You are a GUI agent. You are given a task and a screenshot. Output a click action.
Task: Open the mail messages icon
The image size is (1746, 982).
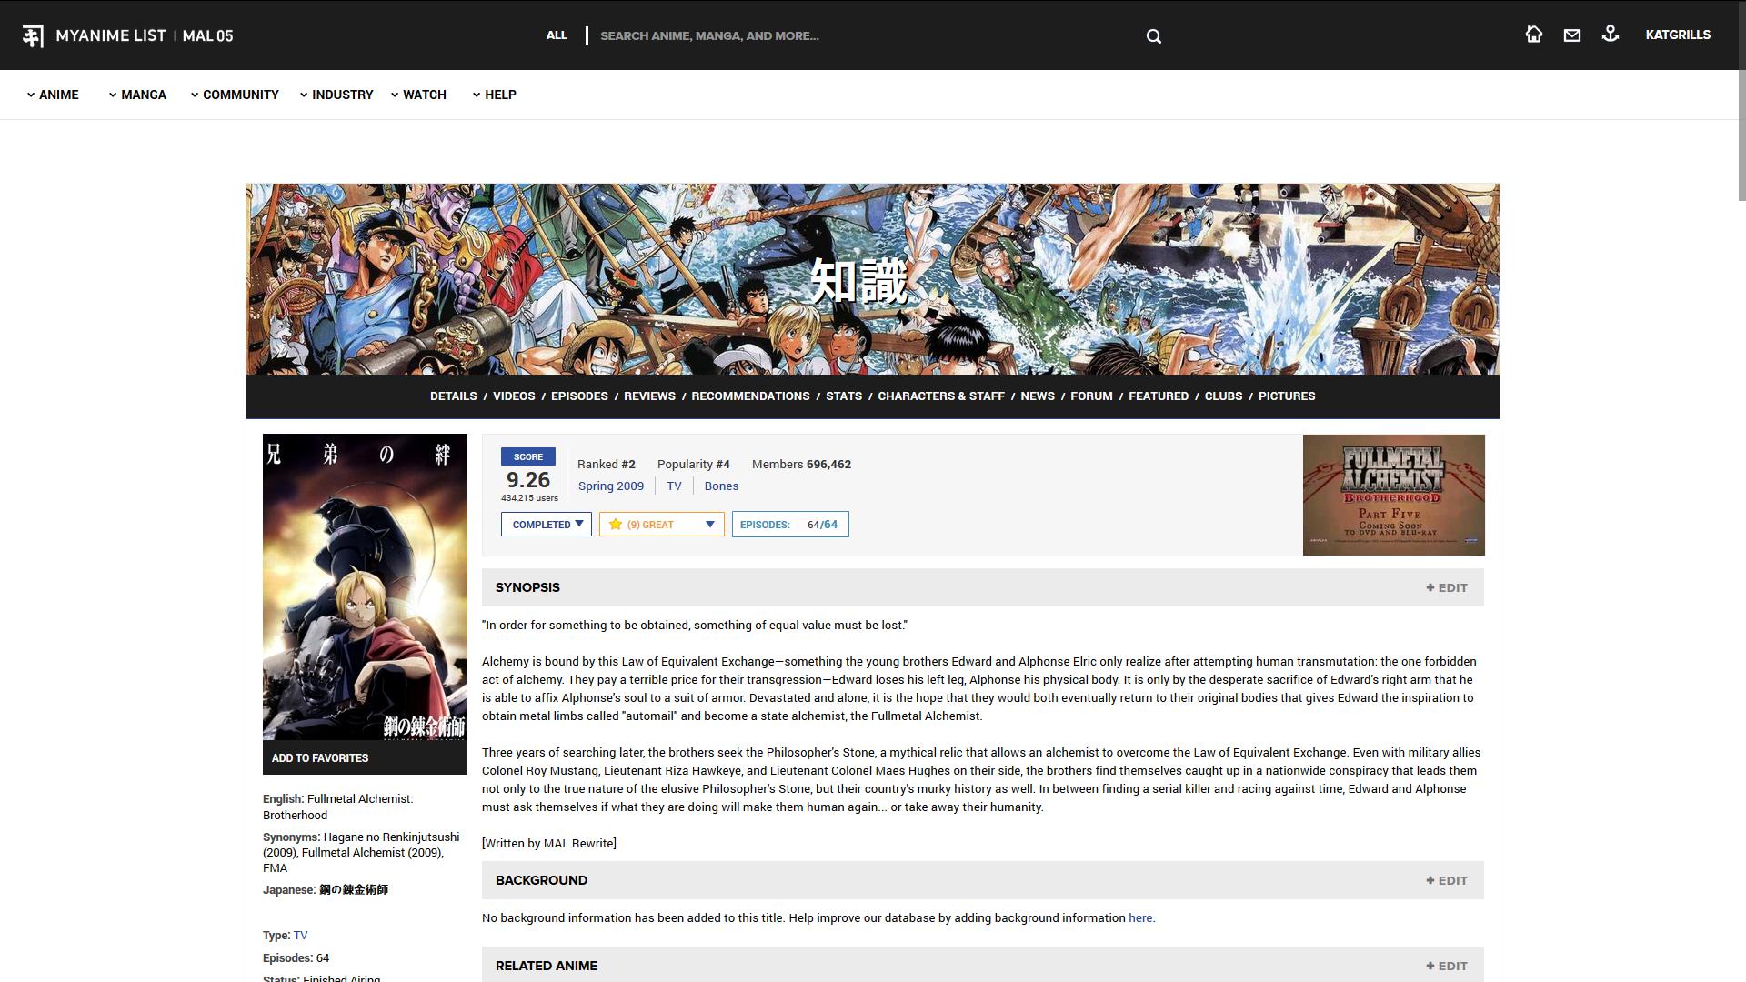1571,35
